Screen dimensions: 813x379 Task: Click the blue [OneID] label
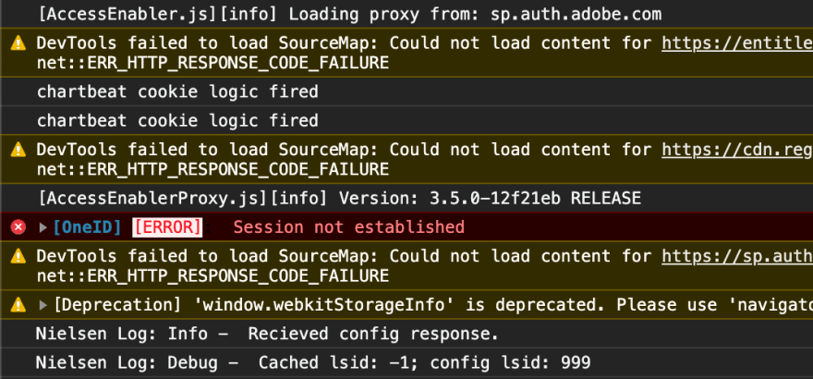pos(87,227)
